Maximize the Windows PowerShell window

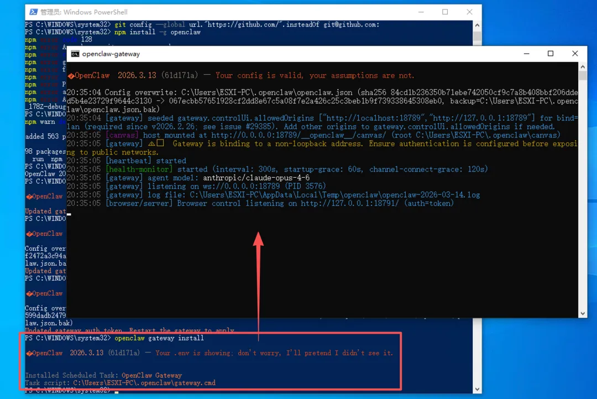445,12
